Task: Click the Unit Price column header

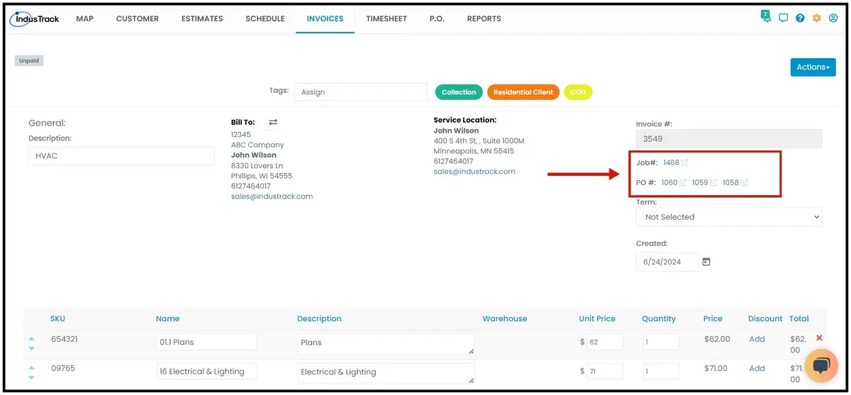Action: [x=597, y=319]
